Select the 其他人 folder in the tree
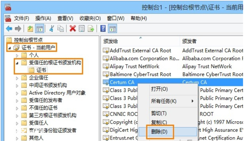This screenshot has height=141, width=247. click(x=36, y=138)
